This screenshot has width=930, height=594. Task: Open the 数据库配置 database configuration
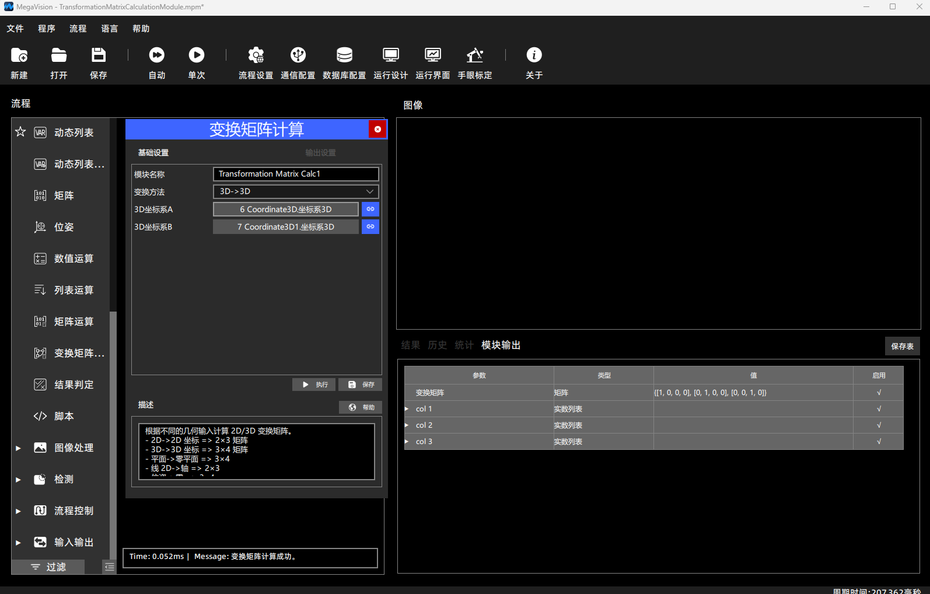coord(344,55)
